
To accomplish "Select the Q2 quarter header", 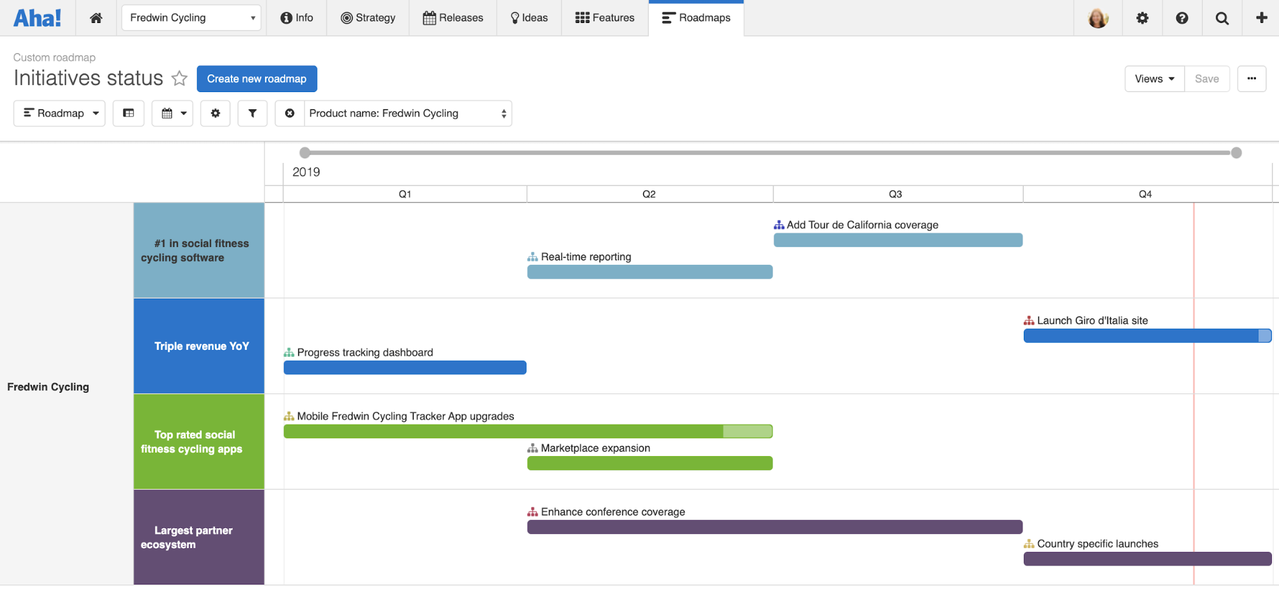I will coord(649,194).
